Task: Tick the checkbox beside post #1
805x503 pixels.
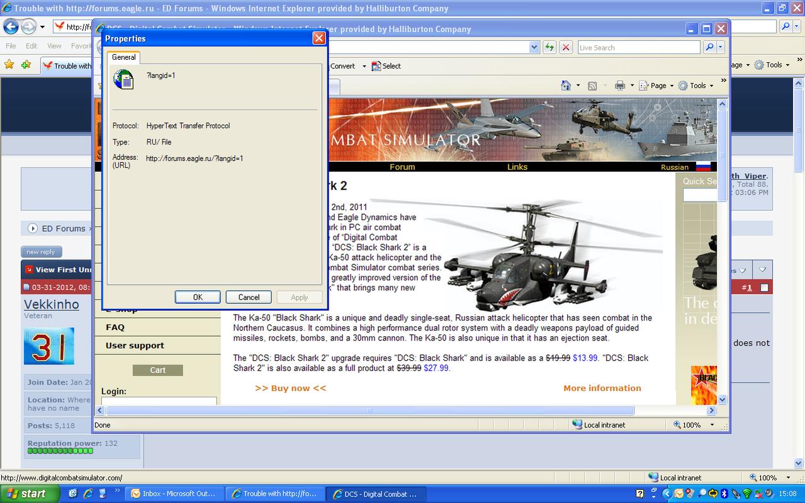Action: [x=764, y=288]
